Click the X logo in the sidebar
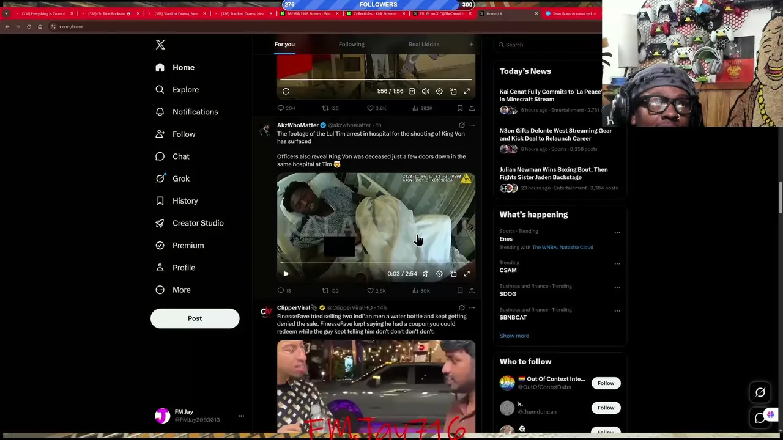Screen dimensions: 783x440 click(160, 45)
